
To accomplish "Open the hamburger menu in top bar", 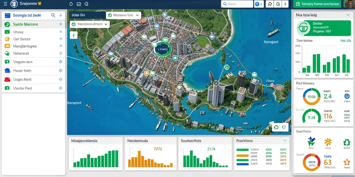I will 5,4.
